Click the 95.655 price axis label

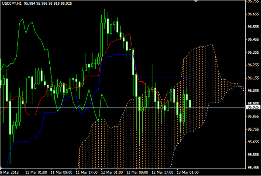[x=253, y=142]
